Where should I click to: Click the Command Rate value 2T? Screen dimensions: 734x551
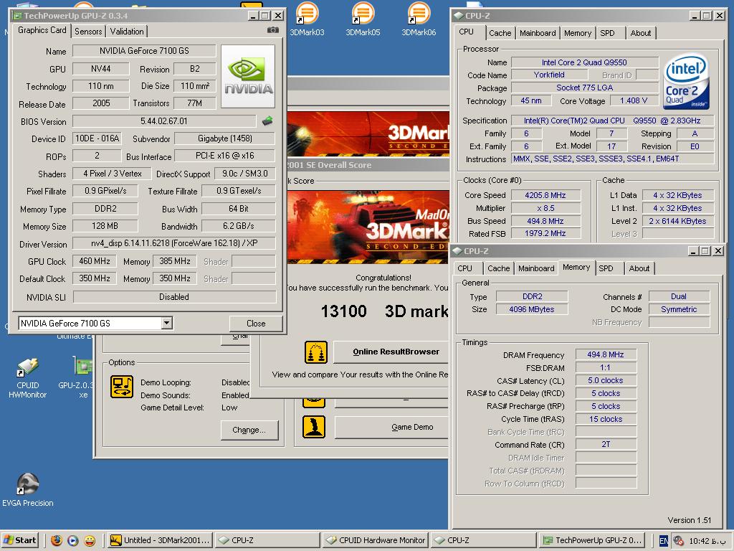coord(605,444)
